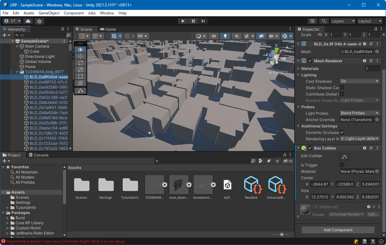Toggle hidden packages count button showing 16

[x=288, y=161]
